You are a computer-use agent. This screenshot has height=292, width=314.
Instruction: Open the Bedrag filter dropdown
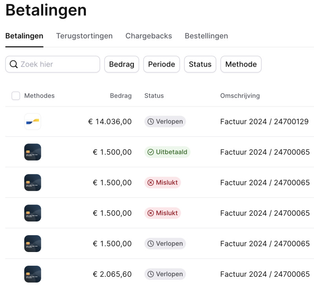point(121,64)
